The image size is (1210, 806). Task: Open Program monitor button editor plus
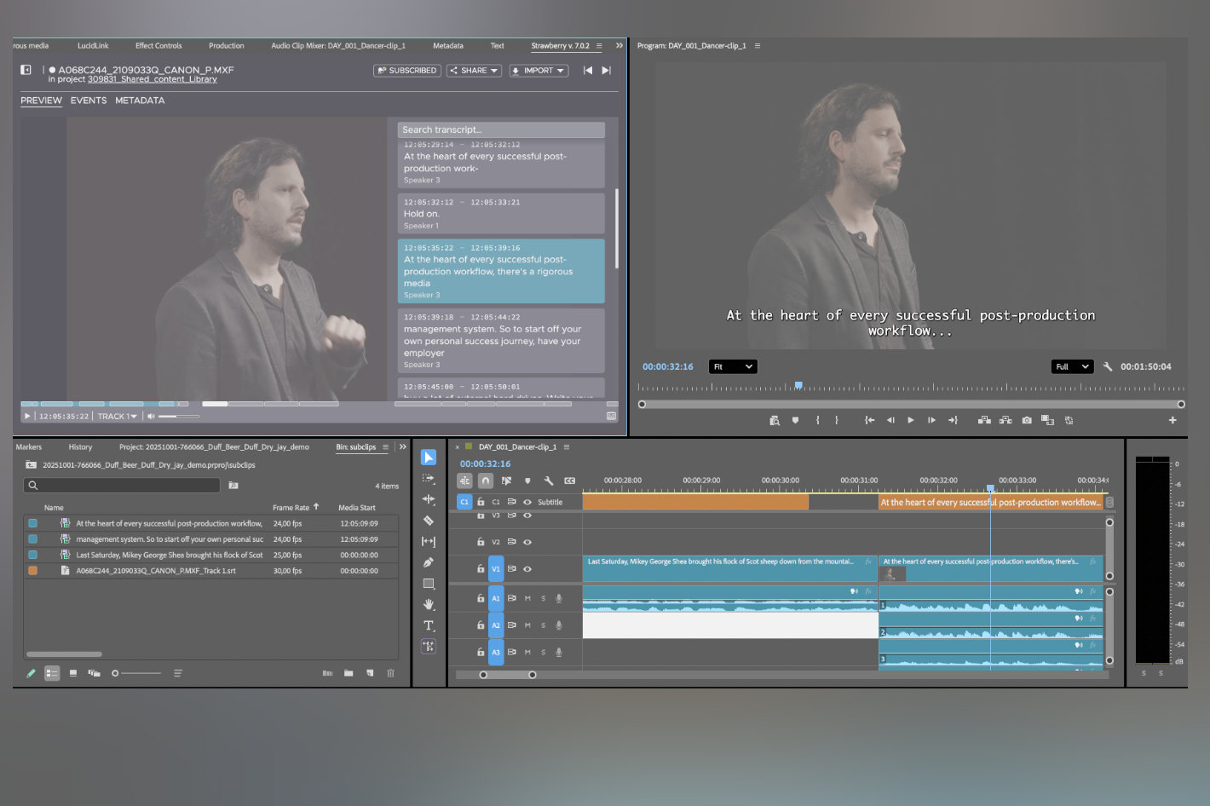click(x=1173, y=420)
